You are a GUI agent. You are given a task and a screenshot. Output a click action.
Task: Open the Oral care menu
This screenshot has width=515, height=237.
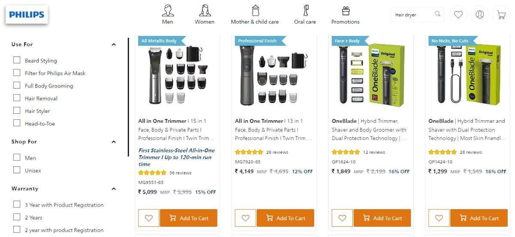tap(305, 14)
